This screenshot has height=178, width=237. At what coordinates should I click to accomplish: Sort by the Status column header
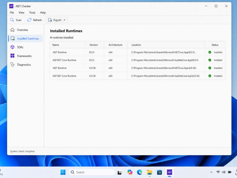[x=215, y=45]
